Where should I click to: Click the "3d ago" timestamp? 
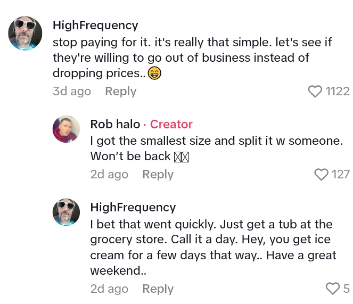(71, 92)
